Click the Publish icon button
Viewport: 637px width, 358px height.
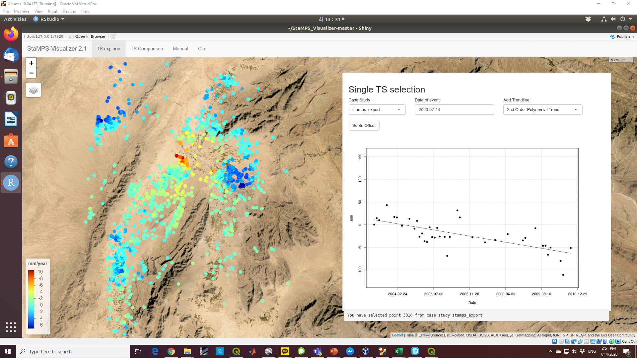point(613,36)
